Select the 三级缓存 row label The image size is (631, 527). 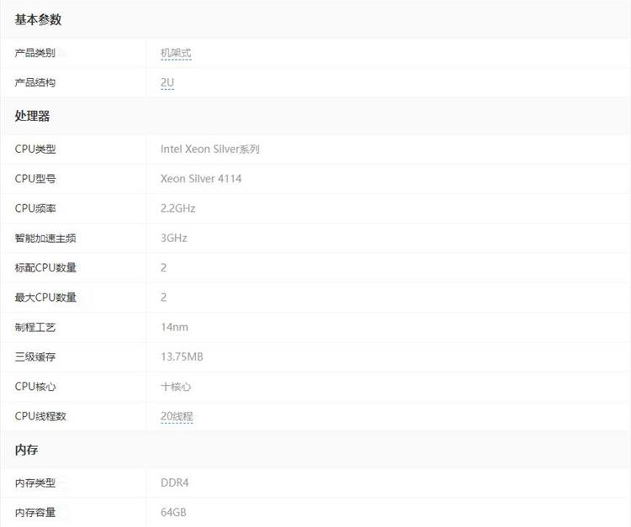[x=35, y=356]
